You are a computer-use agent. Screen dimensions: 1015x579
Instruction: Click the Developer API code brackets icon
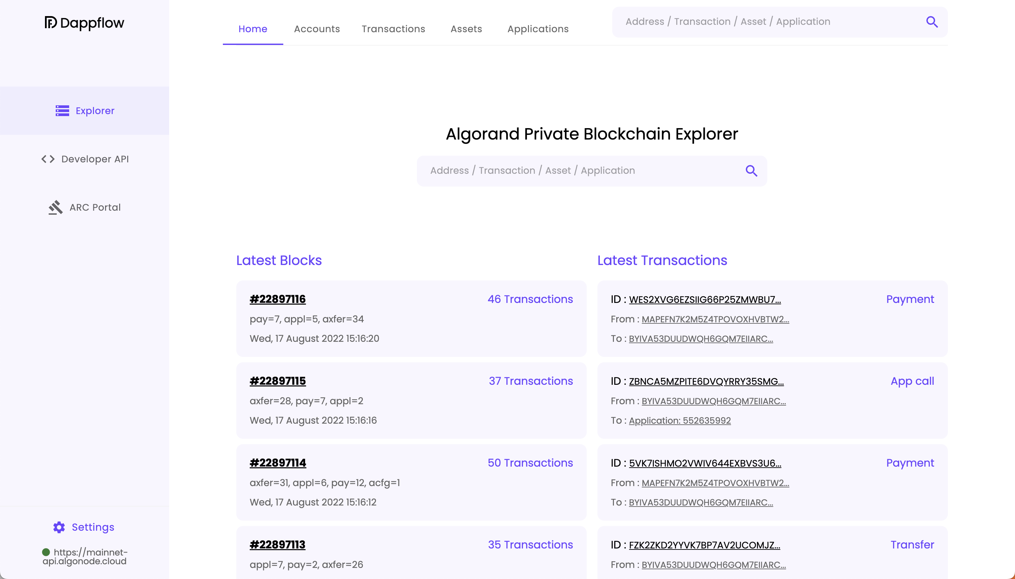[x=48, y=159]
